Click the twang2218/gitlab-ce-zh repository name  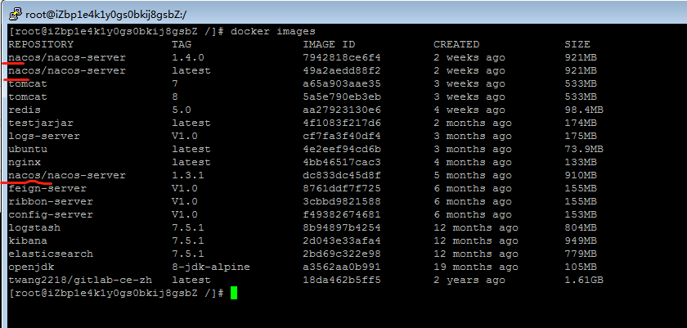(80, 280)
